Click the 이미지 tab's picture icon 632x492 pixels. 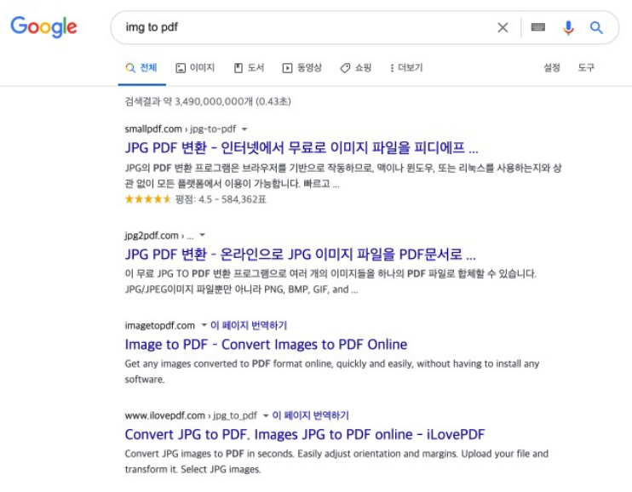point(181,68)
